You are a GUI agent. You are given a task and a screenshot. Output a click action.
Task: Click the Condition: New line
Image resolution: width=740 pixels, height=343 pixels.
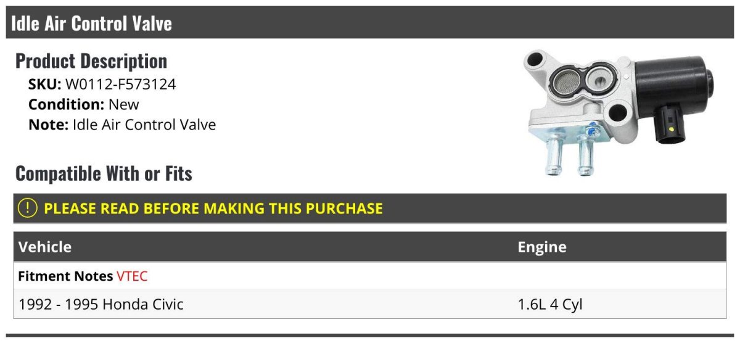84,105
